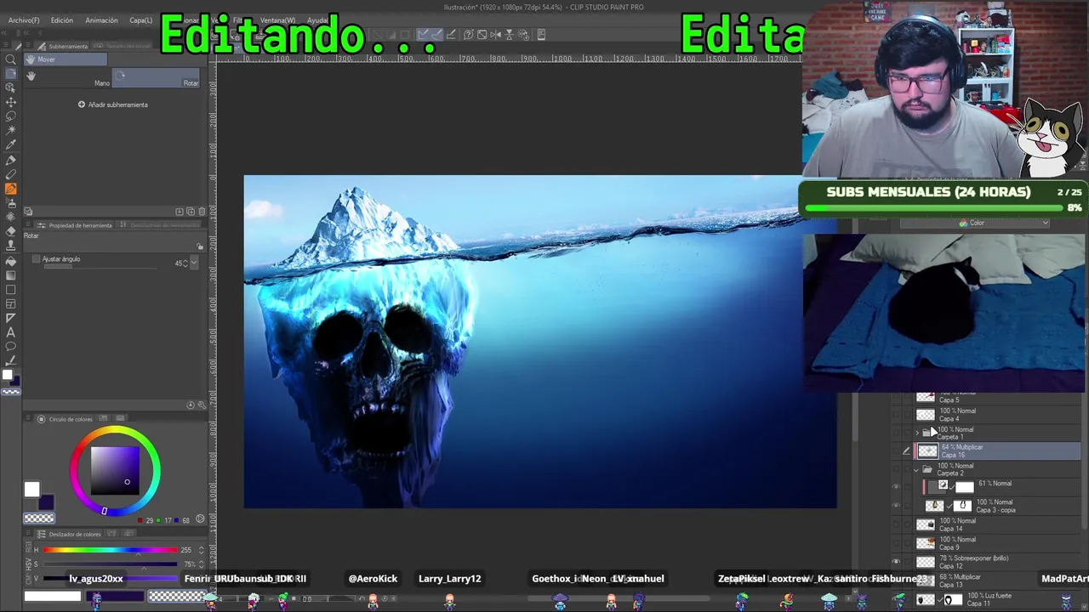
Task: Adjust the S saturation slider
Action: click(x=111, y=564)
